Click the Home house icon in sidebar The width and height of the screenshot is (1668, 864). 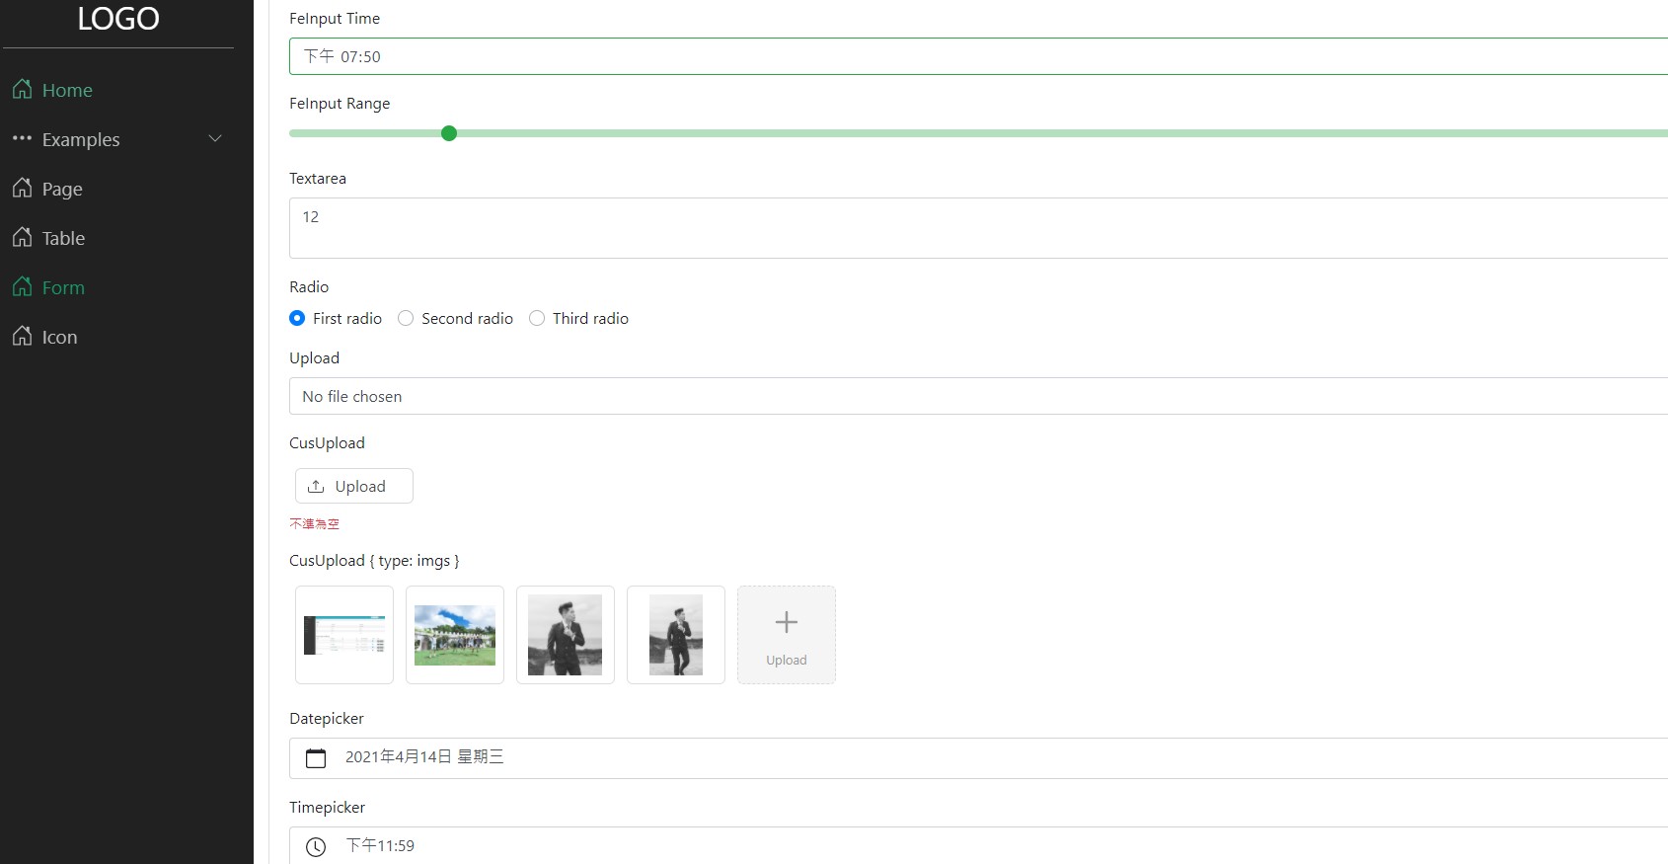point(22,89)
